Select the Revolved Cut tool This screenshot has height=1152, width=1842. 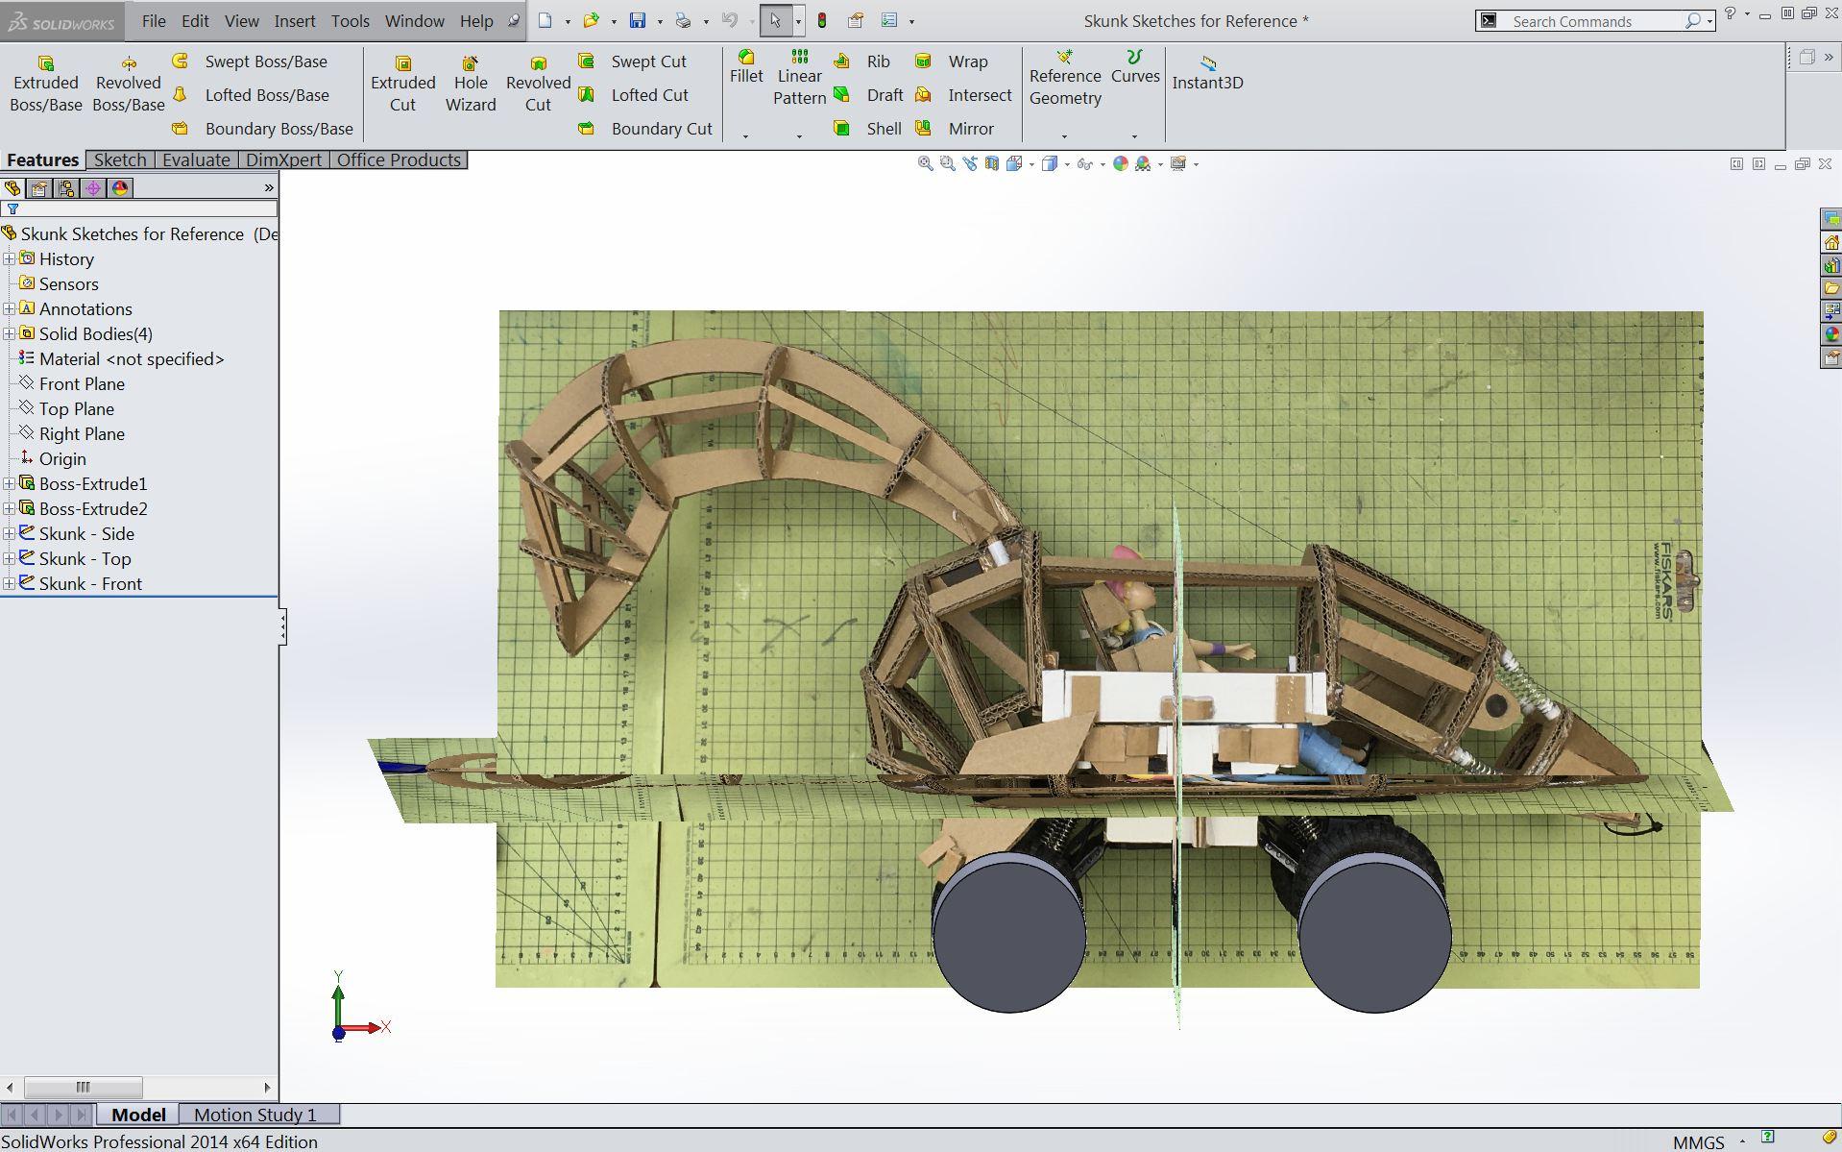538,84
